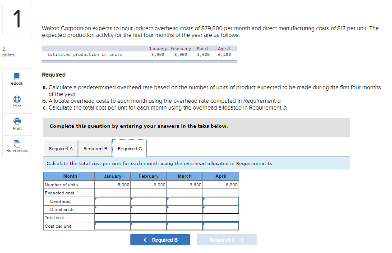Click the 'Number of units' row label
The image size is (392, 253).
click(x=61, y=185)
